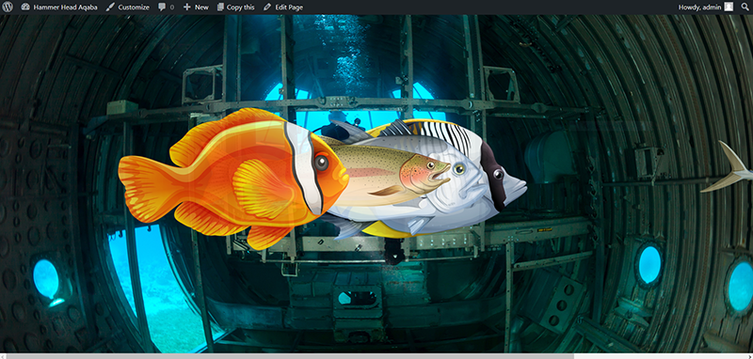Screen dimensions: 753x359
Task: Open comments via the speech bubble icon
Action: (162, 8)
